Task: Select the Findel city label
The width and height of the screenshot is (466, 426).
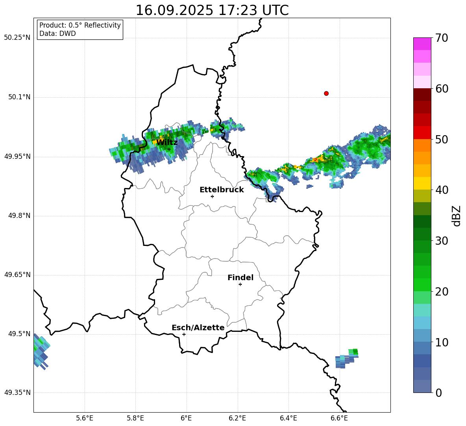Action: point(240,277)
